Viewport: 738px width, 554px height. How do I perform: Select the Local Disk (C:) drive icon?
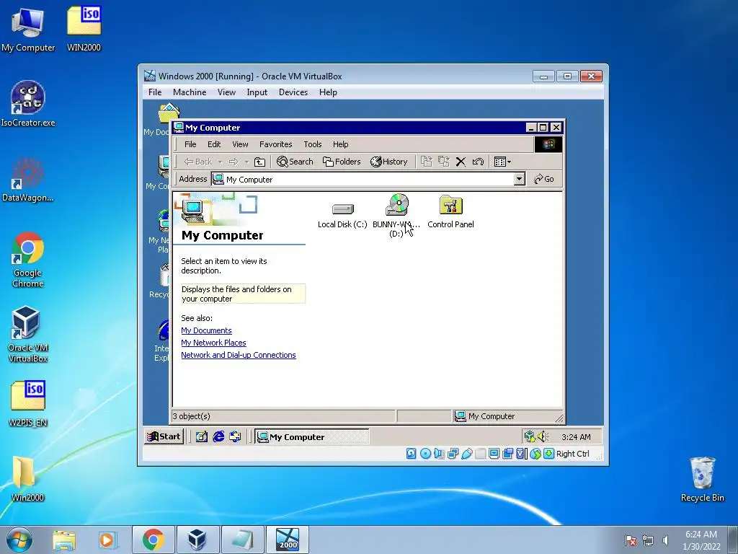342,215
